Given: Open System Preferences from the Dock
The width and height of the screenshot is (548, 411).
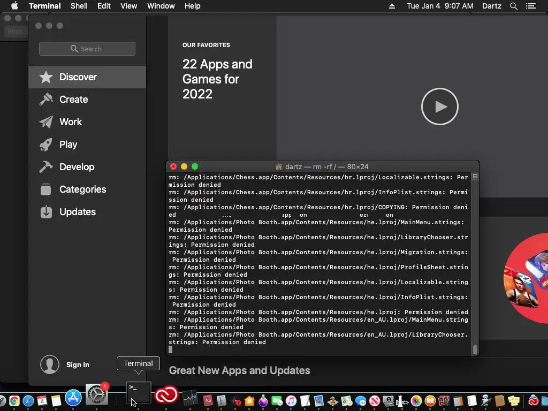Looking at the screenshot, I should (x=97, y=394).
